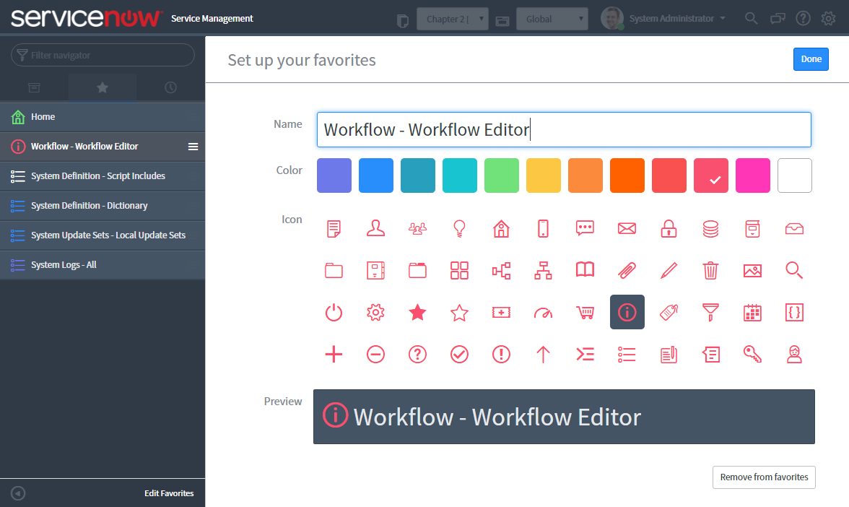
Task: Click the ServiceNow logo
Action: pos(86,18)
